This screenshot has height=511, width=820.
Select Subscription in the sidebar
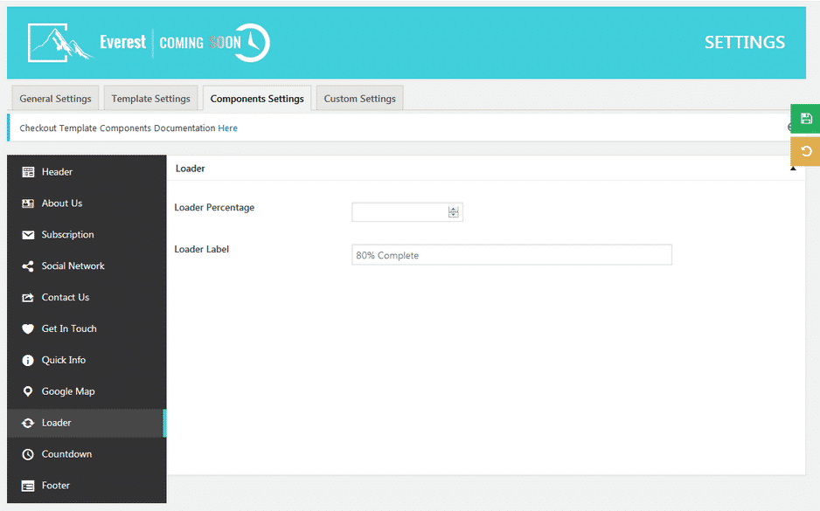pyautogui.click(x=87, y=235)
